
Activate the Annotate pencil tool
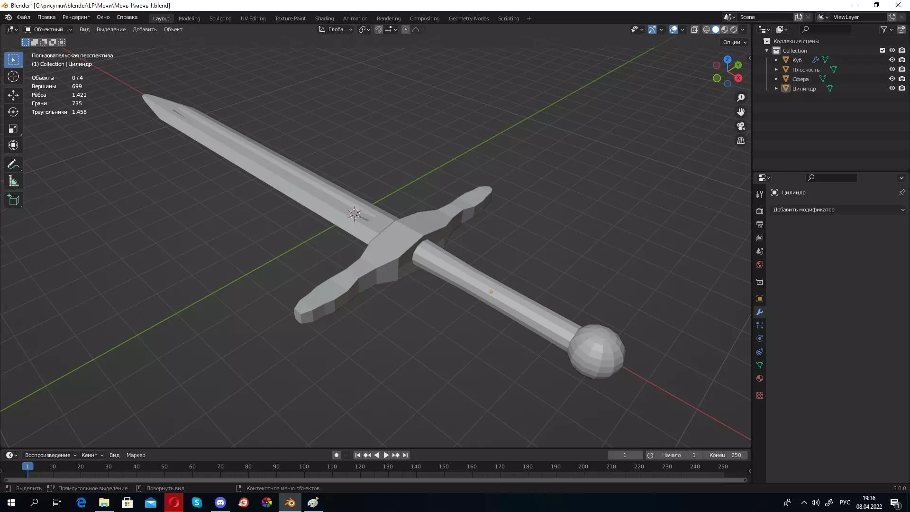[x=13, y=165]
